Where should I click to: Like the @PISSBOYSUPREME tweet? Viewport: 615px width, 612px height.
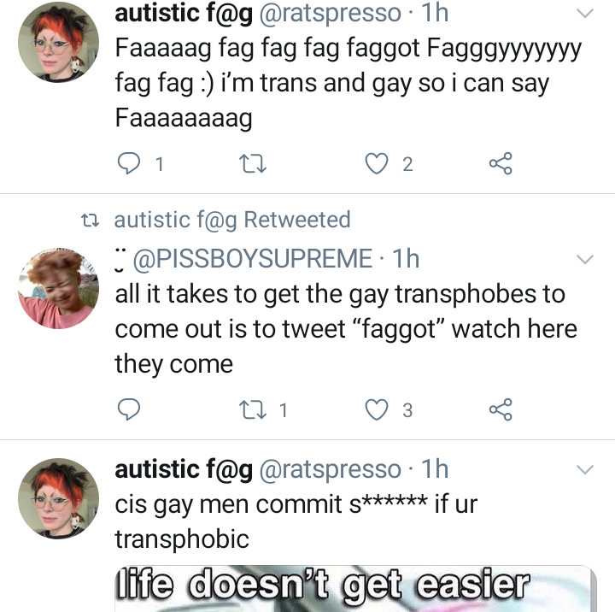pyautogui.click(x=377, y=409)
